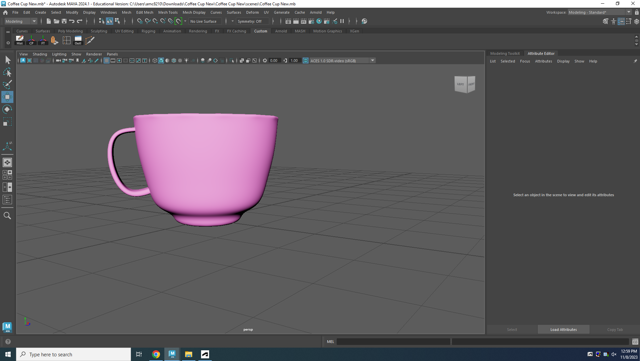Activate the Save Scene icon

click(x=63, y=21)
